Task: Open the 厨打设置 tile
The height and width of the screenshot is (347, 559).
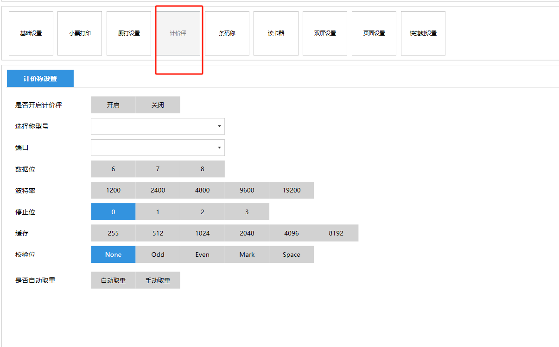Action: (129, 33)
